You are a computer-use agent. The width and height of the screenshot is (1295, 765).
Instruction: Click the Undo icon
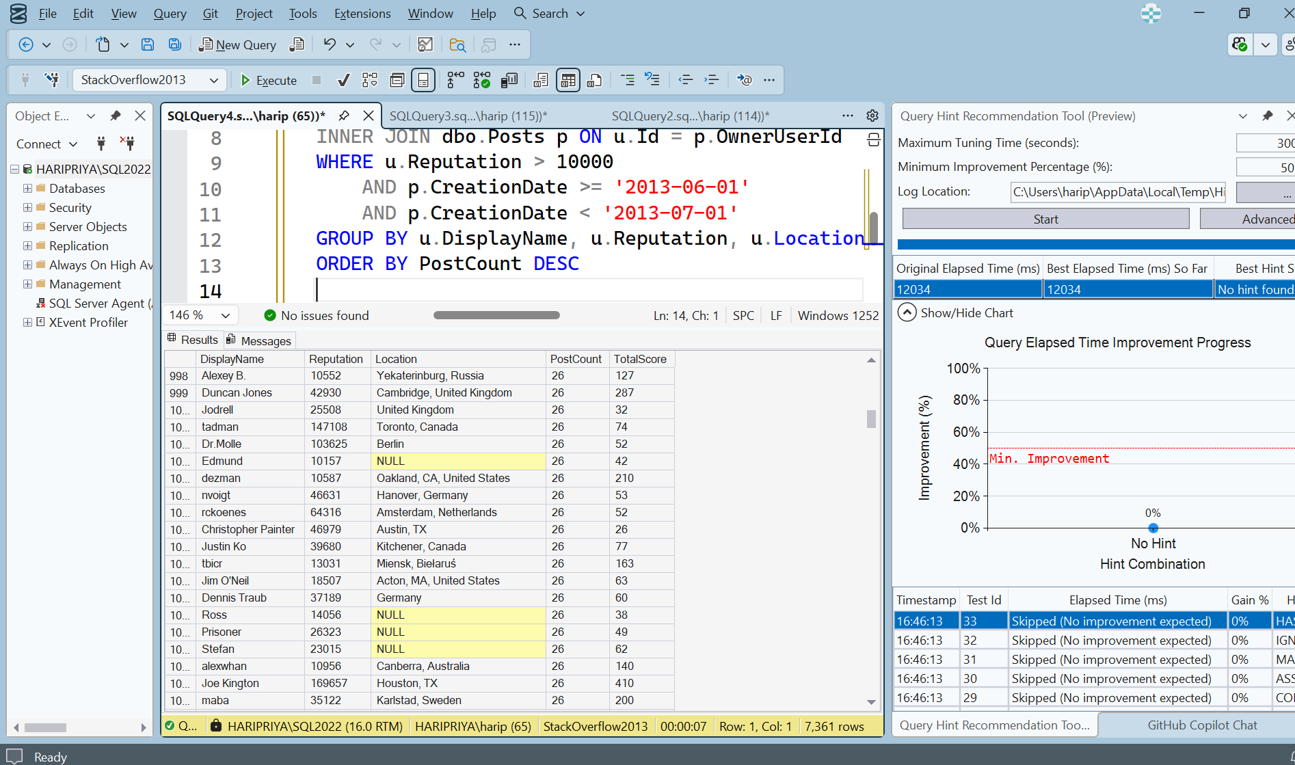[330, 44]
